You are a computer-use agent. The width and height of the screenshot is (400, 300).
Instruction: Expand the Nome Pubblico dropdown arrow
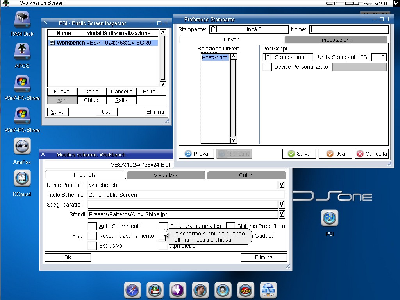(x=281, y=185)
